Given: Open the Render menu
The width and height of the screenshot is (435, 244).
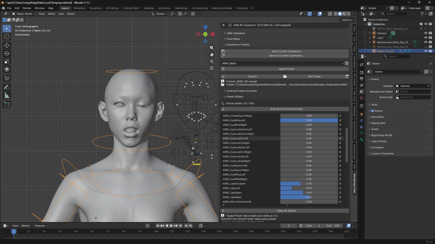Looking at the screenshot, I should [27, 8].
